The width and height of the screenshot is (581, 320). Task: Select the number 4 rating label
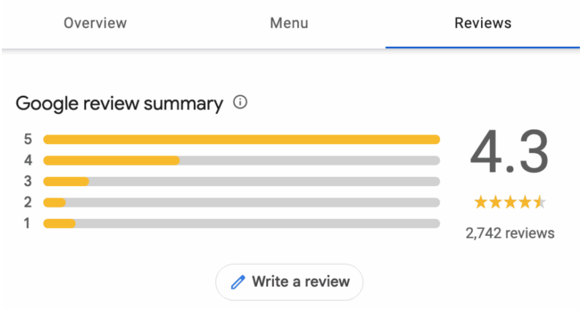[x=28, y=160]
